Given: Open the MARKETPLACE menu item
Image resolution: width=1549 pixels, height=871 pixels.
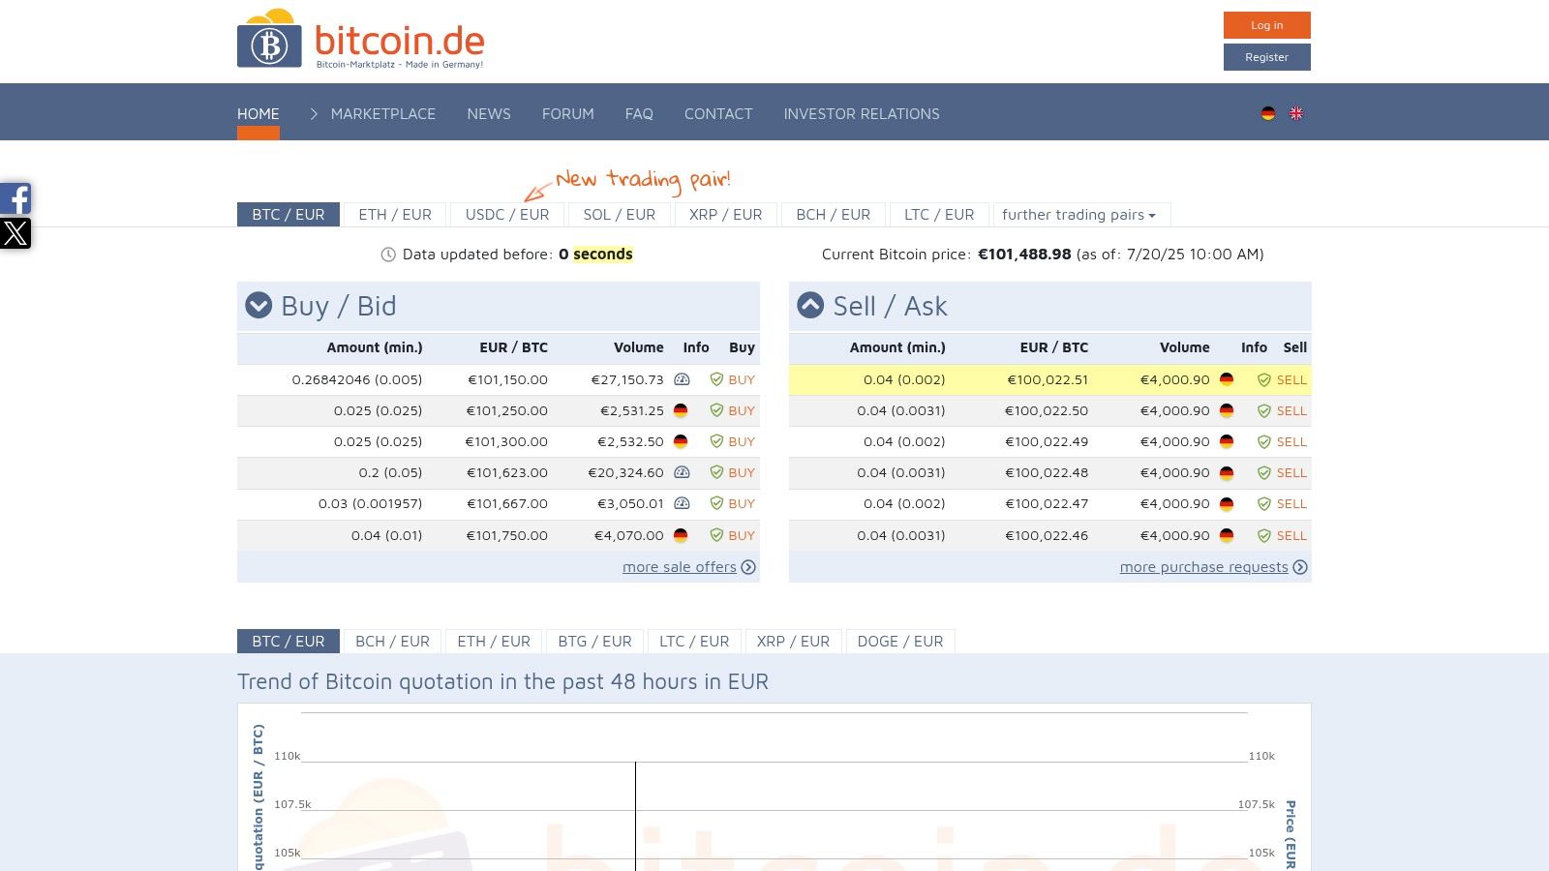Looking at the screenshot, I should click(383, 113).
